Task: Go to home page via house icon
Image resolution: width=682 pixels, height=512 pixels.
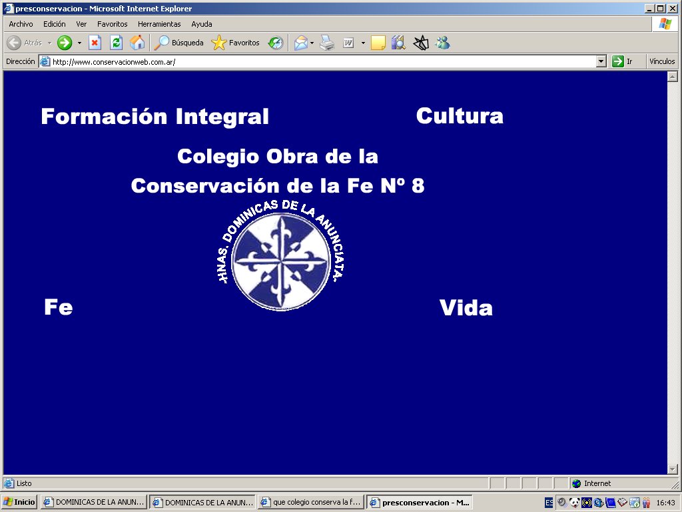Action: pyautogui.click(x=137, y=43)
